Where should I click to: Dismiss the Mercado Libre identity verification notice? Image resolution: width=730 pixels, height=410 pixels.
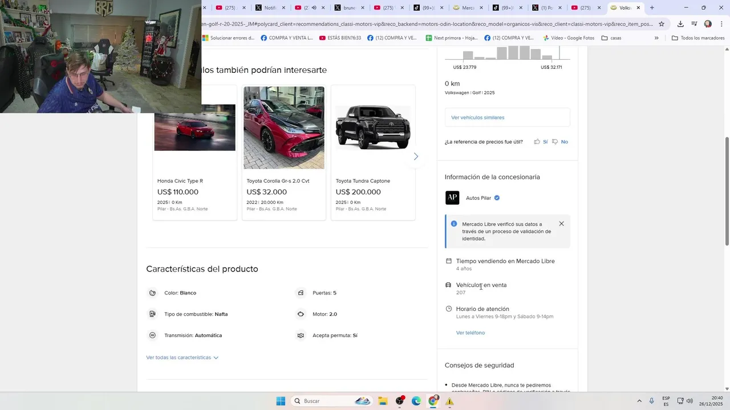click(x=561, y=224)
